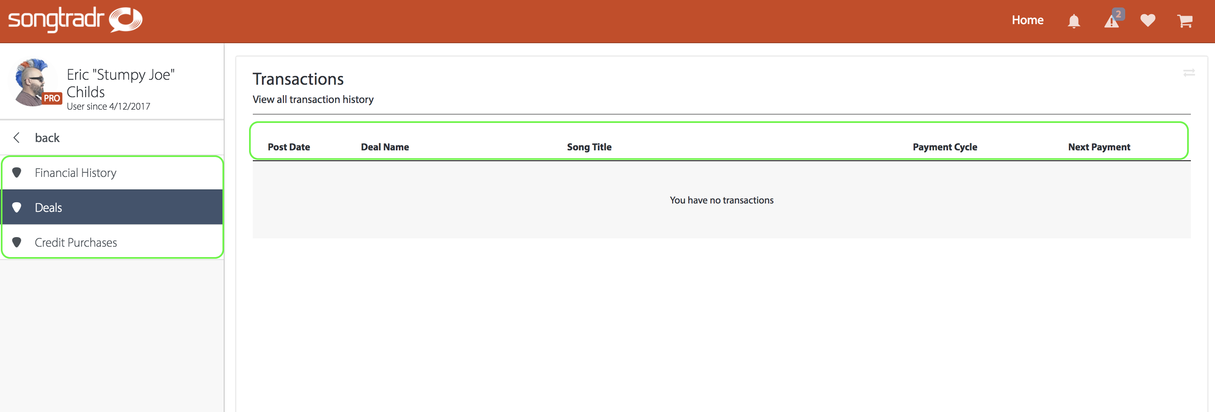Click the "User since 4/12/2017" text
Image resolution: width=1215 pixels, height=412 pixels.
(x=109, y=106)
